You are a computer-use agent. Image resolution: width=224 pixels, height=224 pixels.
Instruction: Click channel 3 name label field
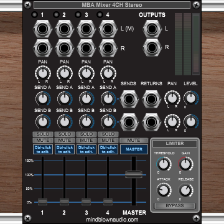pos(86,149)
